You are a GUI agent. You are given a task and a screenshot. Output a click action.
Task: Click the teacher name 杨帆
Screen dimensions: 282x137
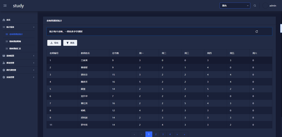(x=83, y=111)
